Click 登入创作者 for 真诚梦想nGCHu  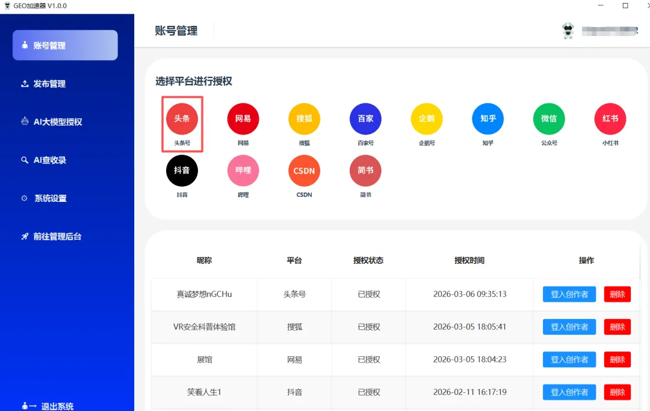[569, 294]
